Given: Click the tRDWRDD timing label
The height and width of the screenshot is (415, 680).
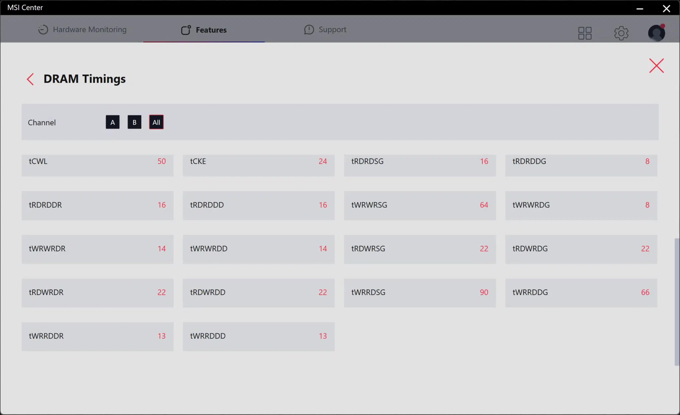Looking at the screenshot, I should [x=208, y=292].
